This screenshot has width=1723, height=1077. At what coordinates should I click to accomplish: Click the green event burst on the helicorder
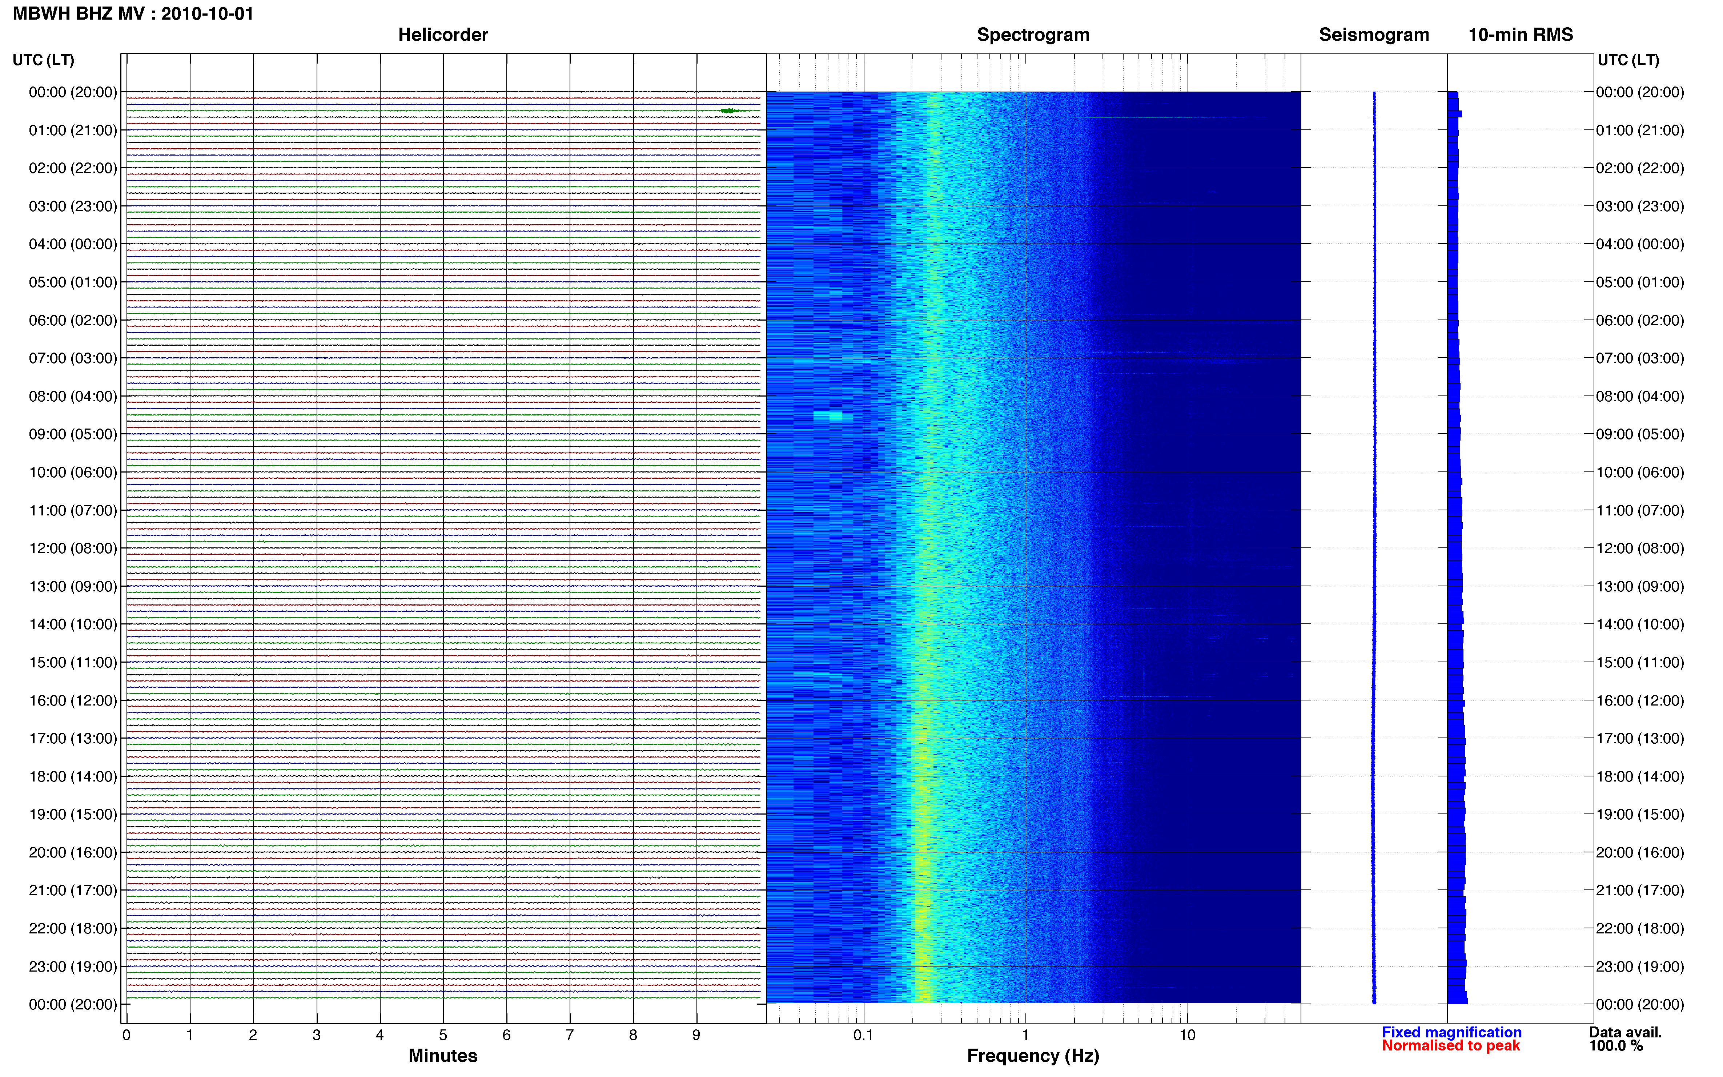click(731, 110)
